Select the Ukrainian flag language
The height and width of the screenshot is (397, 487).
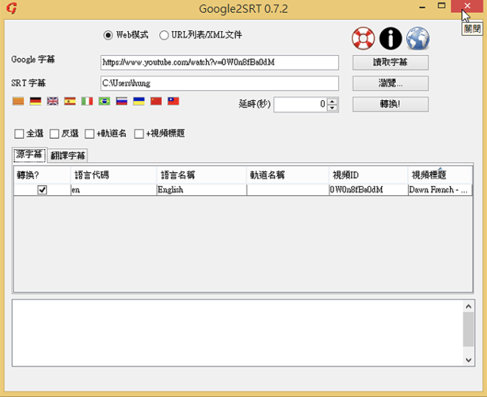[x=139, y=101]
